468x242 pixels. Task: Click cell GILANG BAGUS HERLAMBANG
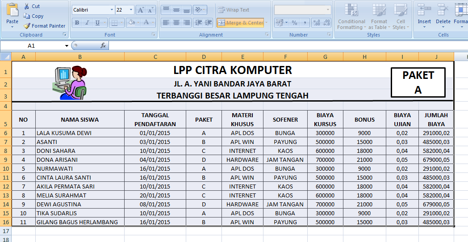(80, 222)
